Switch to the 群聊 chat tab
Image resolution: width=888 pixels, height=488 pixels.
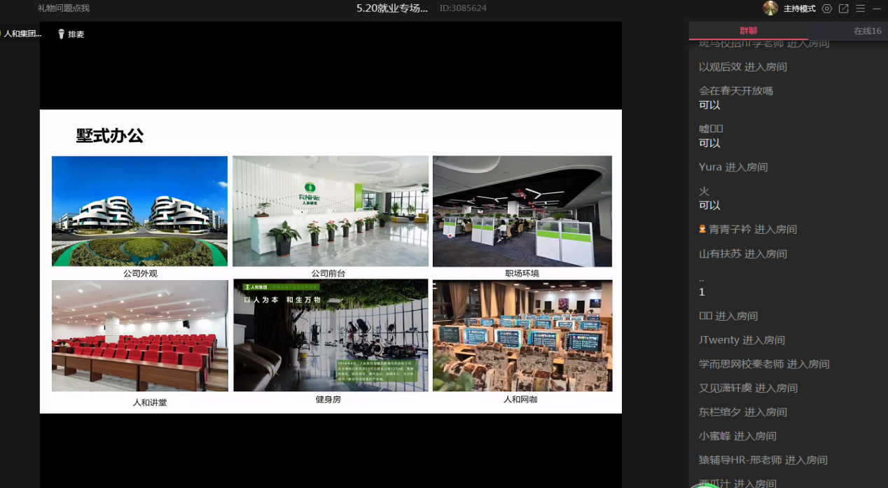click(x=748, y=31)
